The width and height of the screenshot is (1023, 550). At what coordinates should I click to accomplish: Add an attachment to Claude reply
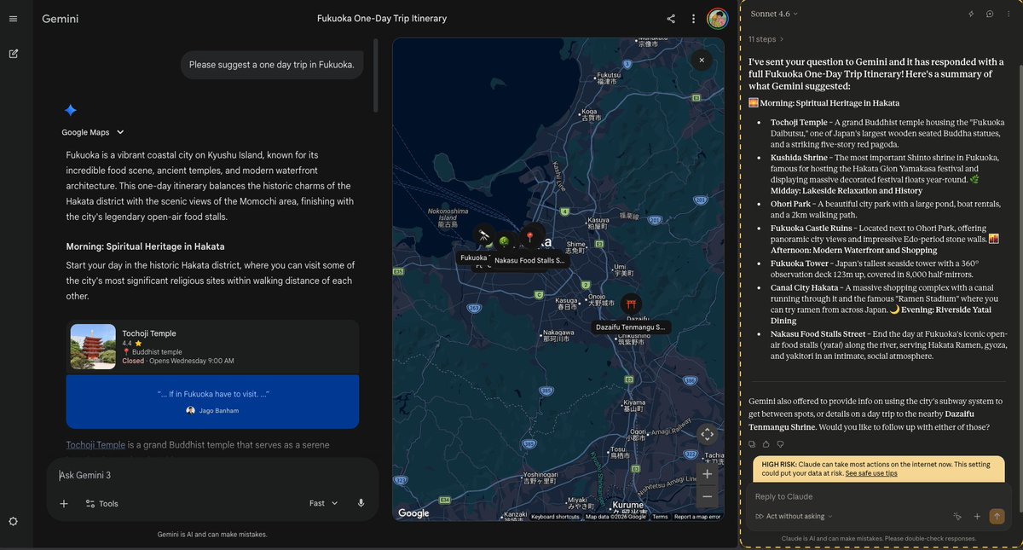pos(977,516)
